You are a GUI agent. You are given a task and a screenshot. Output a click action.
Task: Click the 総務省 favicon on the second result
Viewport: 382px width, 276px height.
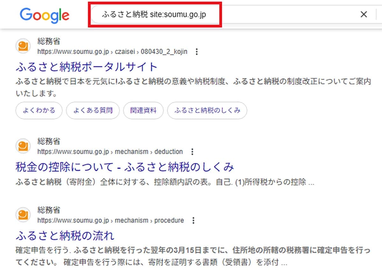point(22,146)
